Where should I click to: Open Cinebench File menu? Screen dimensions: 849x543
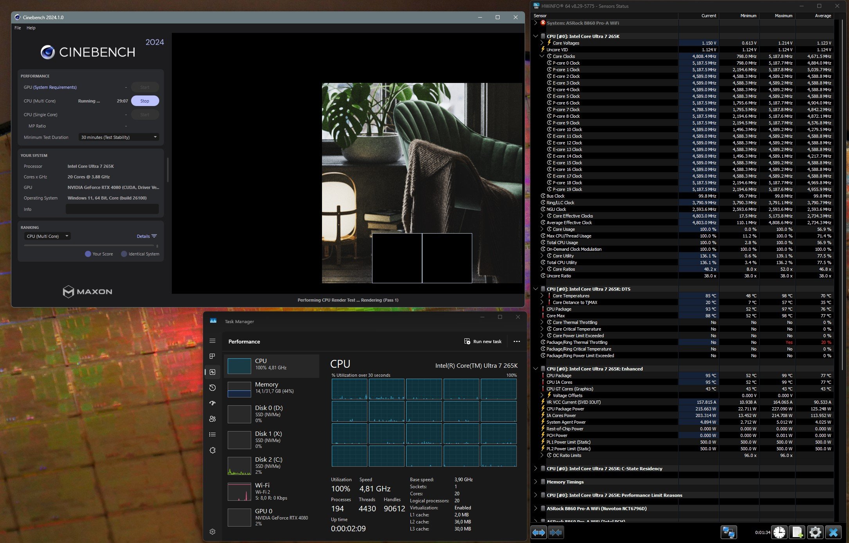18,28
